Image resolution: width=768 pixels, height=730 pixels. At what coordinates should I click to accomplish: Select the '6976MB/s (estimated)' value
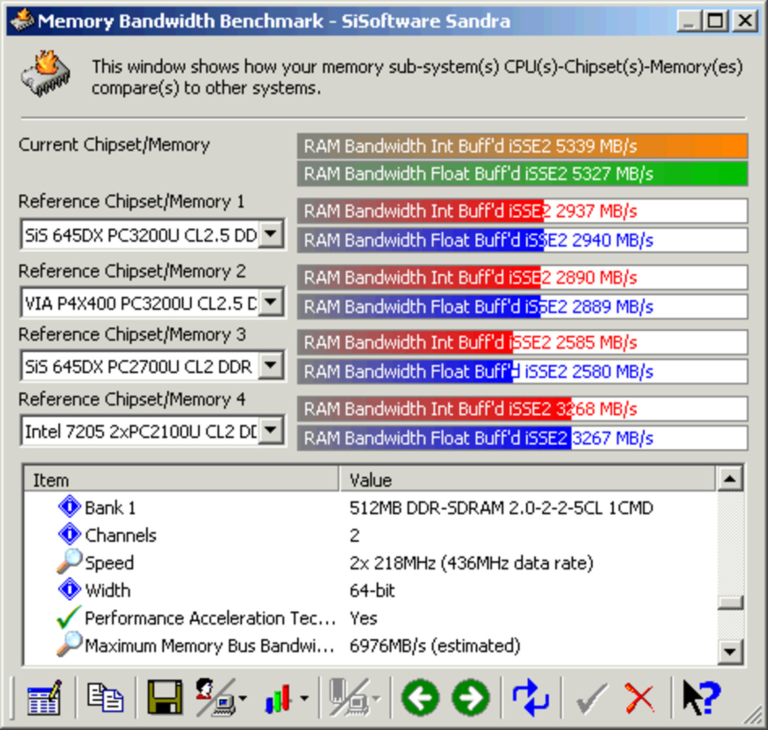point(435,646)
